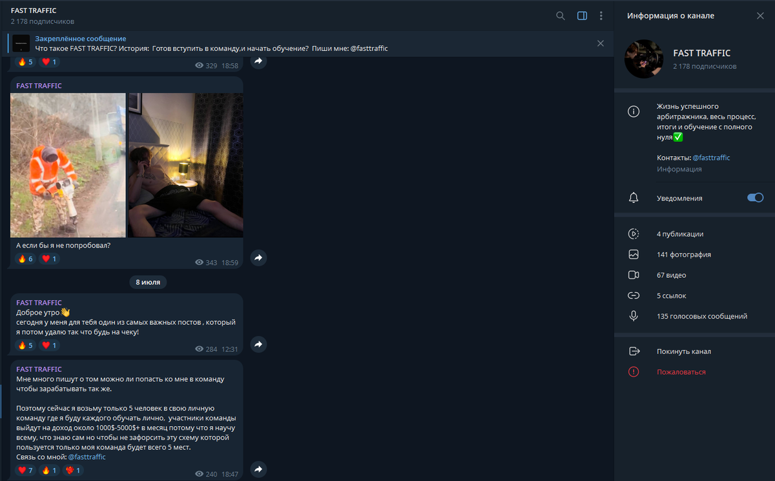Open search in channel

[x=561, y=15]
